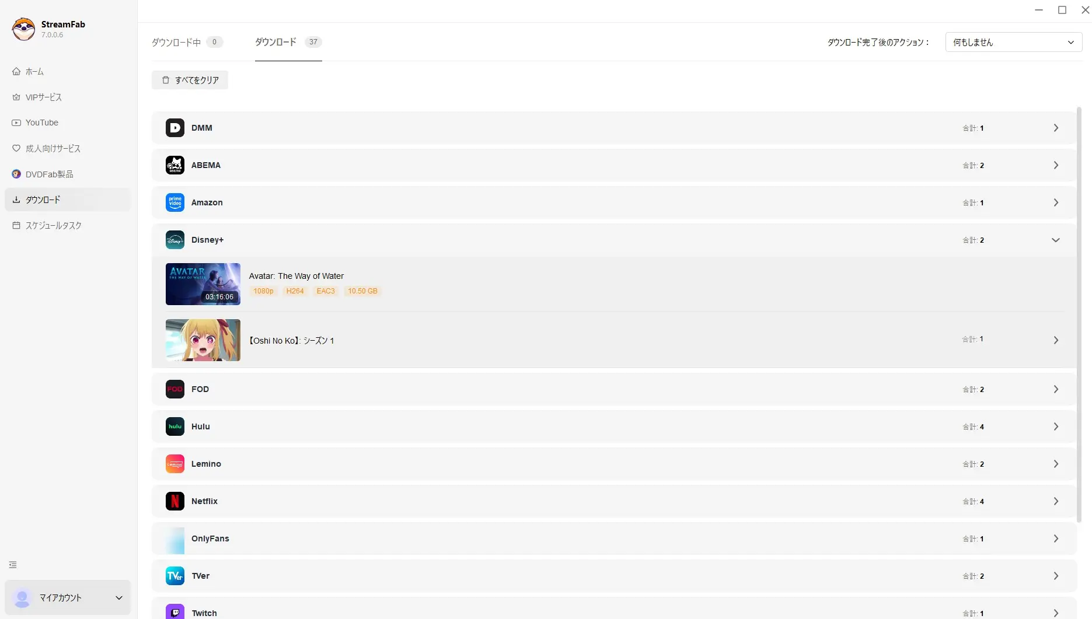Click the Disney+ service icon
Image resolution: width=1092 pixels, height=619 pixels.
[x=175, y=240]
